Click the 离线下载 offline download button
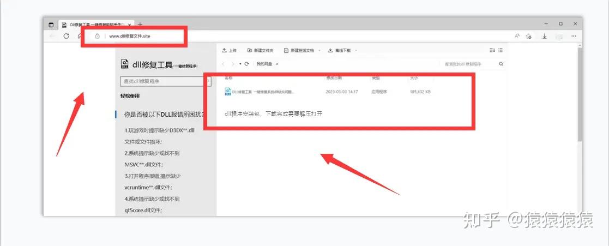This screenshot has width=609, height=246. (x=340, y=51)
